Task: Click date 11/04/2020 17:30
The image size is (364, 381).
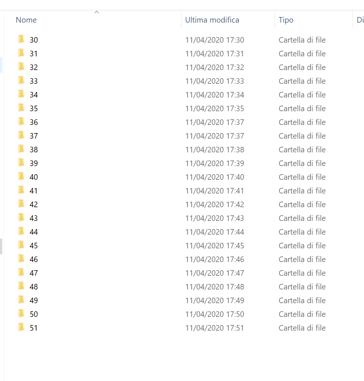Action: [214, 40]
